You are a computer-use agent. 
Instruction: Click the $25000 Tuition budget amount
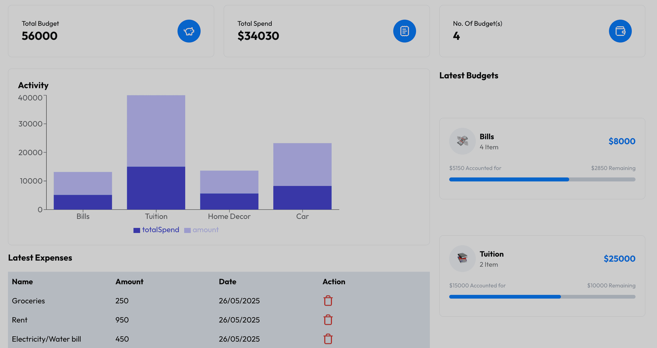[x=620, y=258]
